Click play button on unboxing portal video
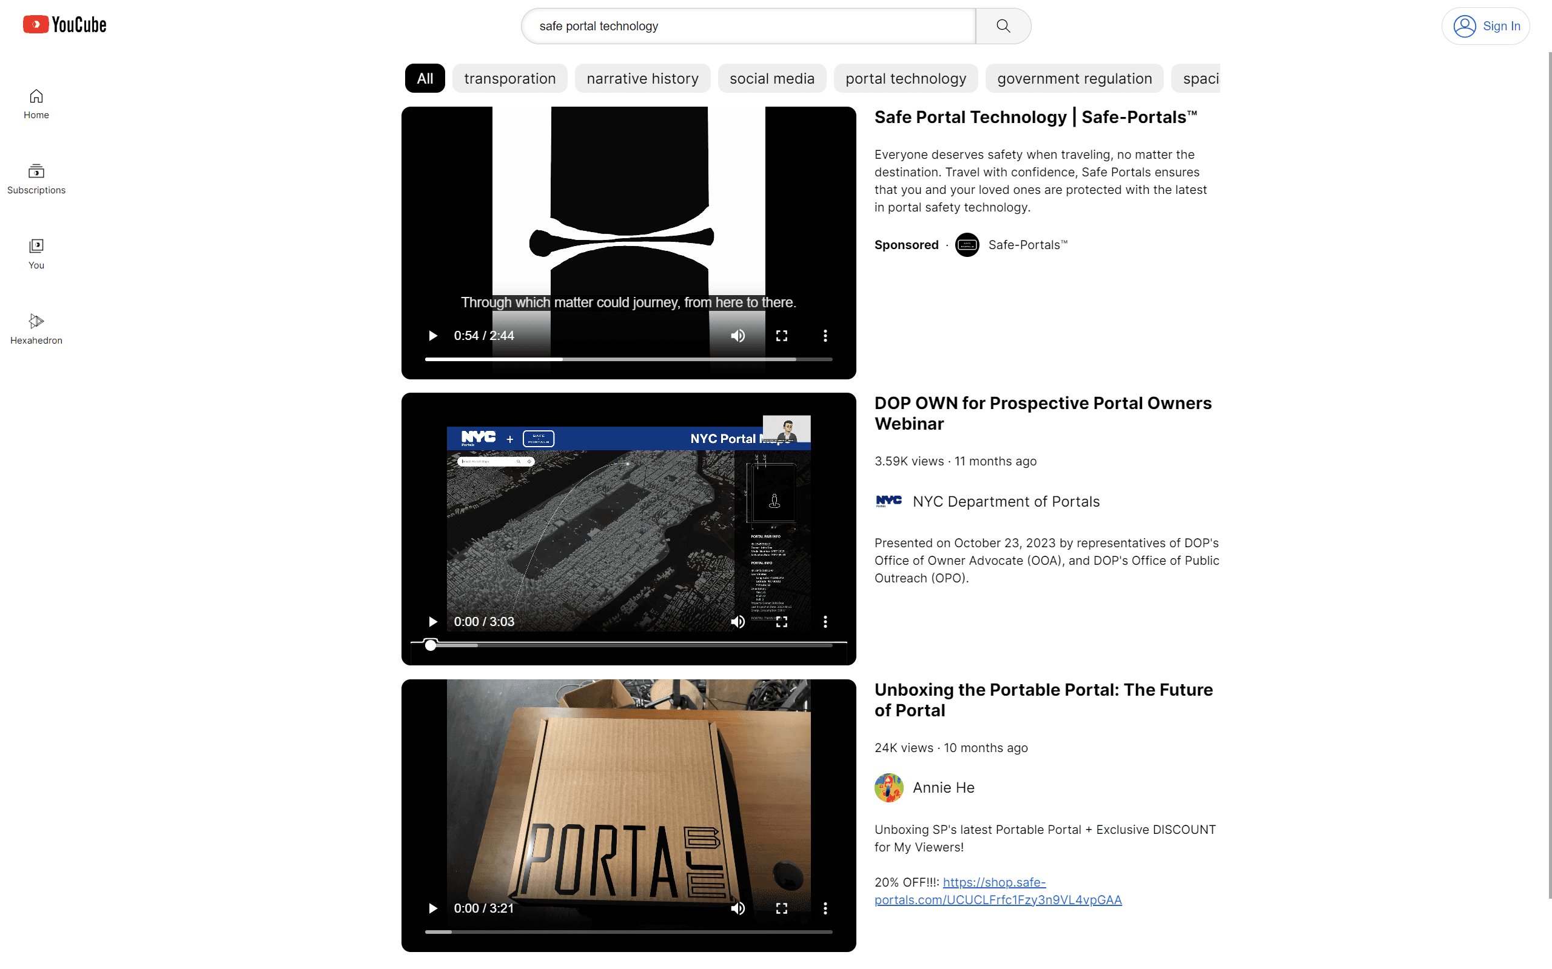This screenshot has height=969, width=1552. pos(431,908)
